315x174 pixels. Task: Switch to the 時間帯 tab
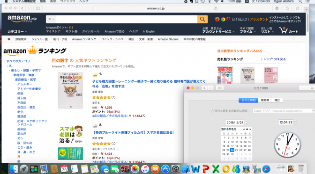tap(265, 100)
